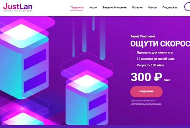Screen dimensions: 190x128
Task: Click the checkmark beside Скорость 100 мбит
Action: [133, 65]
